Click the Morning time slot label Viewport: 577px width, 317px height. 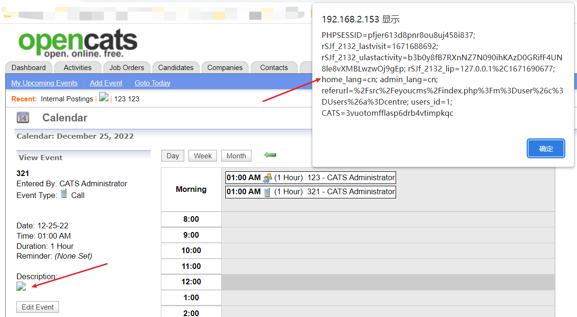(191, 189)
